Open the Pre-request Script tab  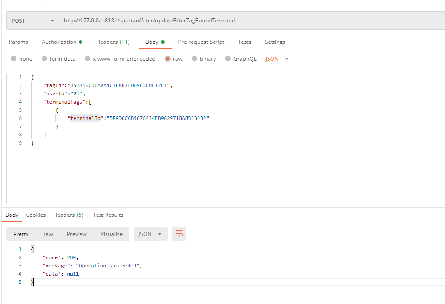(201, 42)
